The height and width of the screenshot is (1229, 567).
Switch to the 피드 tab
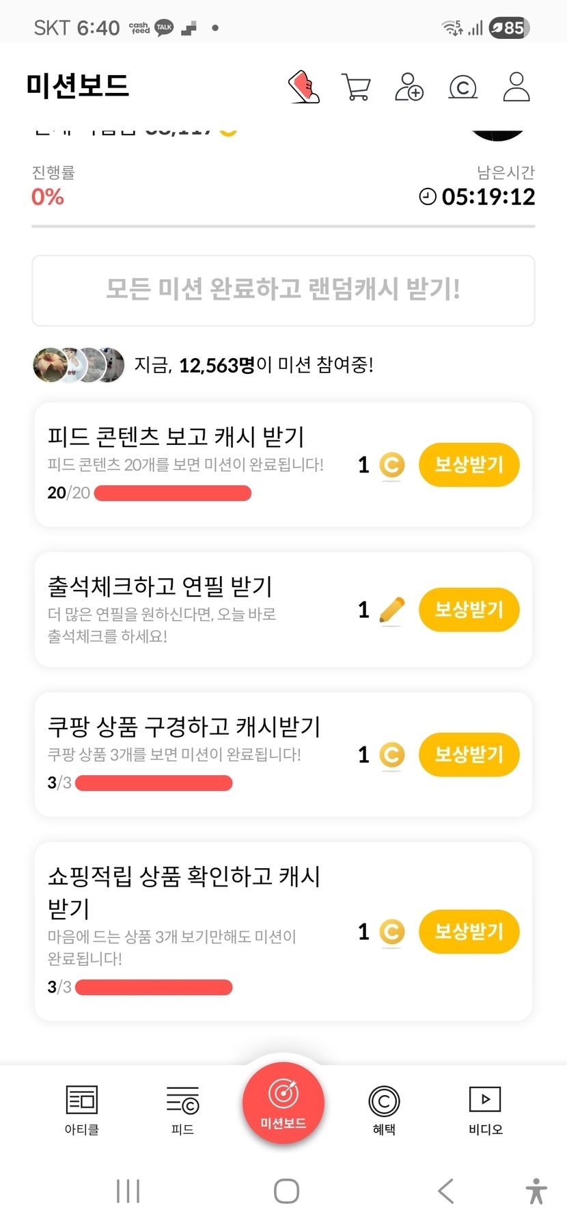(182, 1109)
